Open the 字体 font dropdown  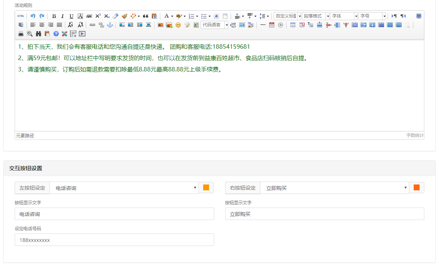coord(344,16)
